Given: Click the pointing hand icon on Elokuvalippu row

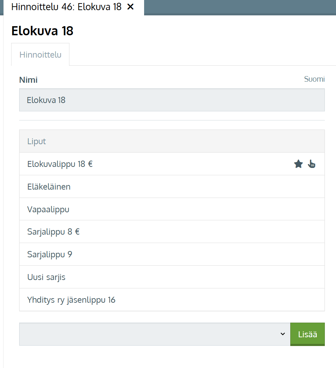Looking at the screenshot, I should pos(312,164).
